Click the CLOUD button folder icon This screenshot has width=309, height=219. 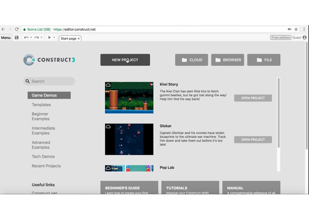click(184, 60)
